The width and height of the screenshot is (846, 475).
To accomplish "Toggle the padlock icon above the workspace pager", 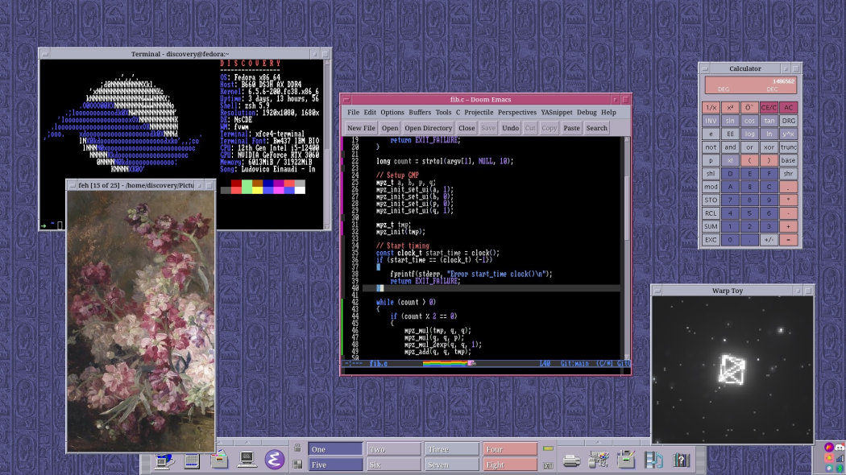I will 297,447.
